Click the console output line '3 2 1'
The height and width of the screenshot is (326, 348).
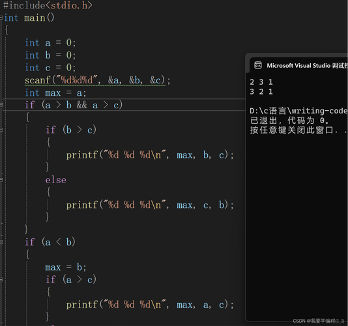(x=261, y=91)
